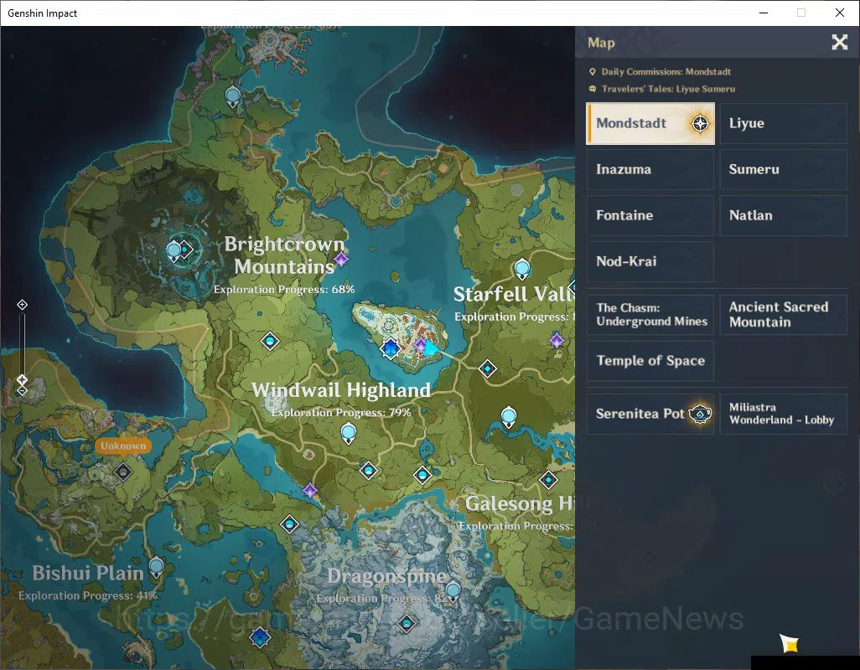Select waypoint right of Dragonspine label
Screen dimensions: 860x670
[x=453, y=591]
